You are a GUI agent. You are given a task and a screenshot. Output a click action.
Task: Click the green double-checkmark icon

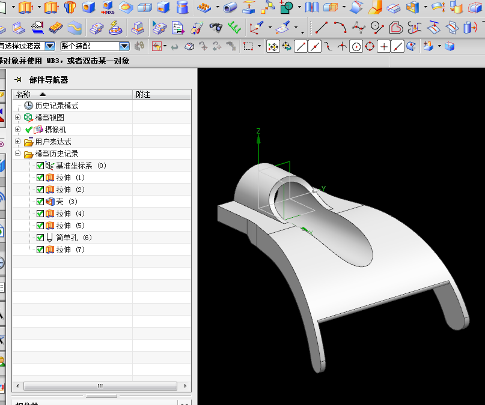(x=234, y=28)
